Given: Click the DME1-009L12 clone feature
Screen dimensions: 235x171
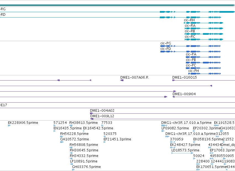Looking at the screenshot, I should click(x=163, y=119).
